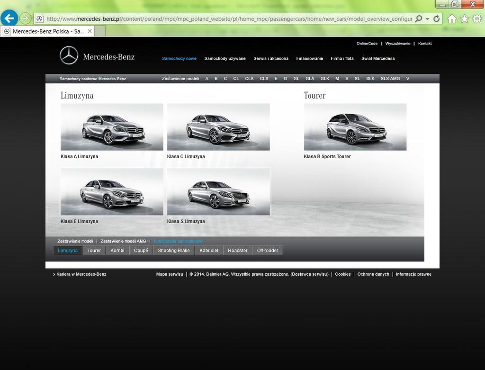The image size is (485, 370).
Task: Select model class SLK
Action: click(x=370, y=79)
